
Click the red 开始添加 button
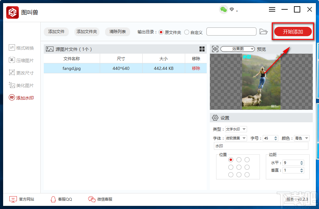293,32
